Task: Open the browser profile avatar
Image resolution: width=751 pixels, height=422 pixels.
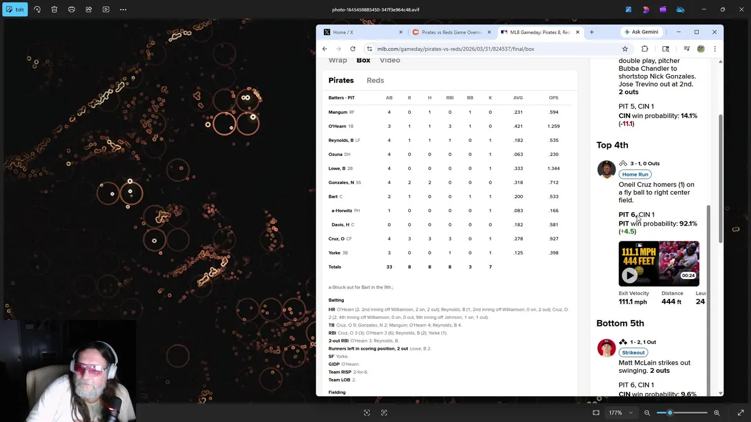Action: 701,49
